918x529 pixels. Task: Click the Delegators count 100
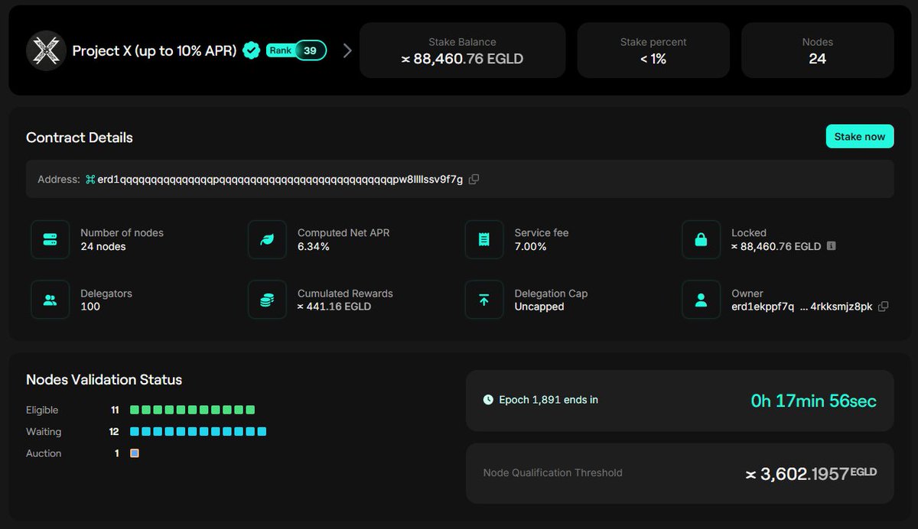coord(90,307)
